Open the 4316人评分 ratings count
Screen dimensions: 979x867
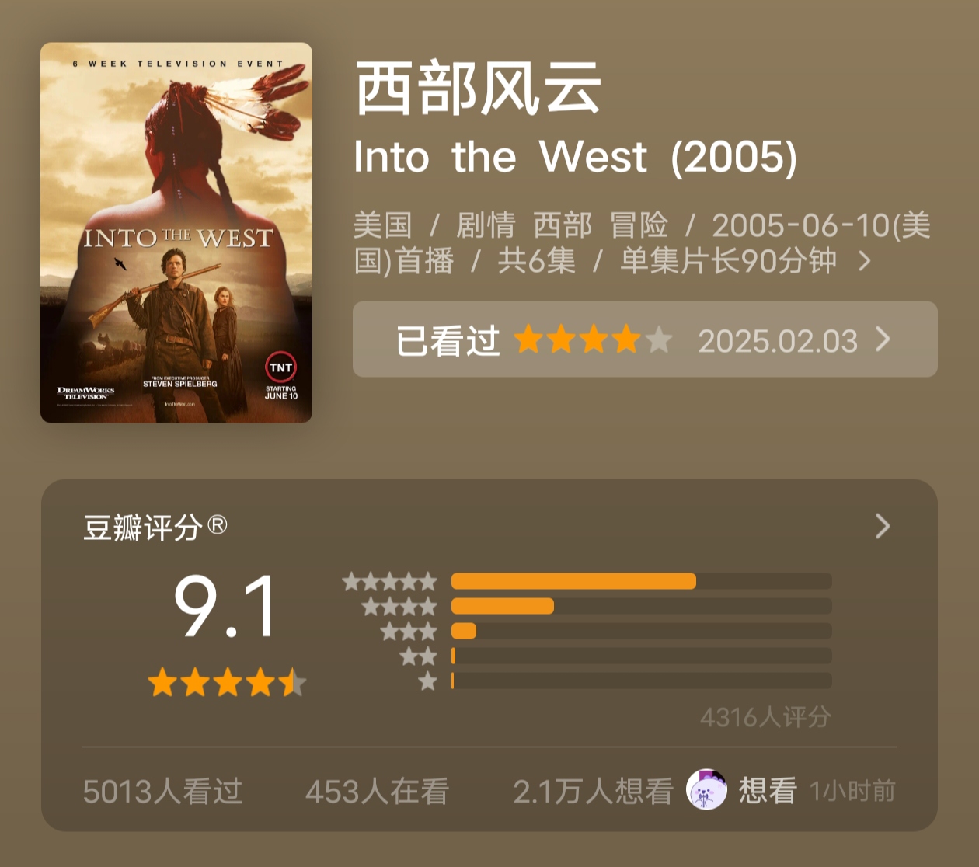click(765, 716)
